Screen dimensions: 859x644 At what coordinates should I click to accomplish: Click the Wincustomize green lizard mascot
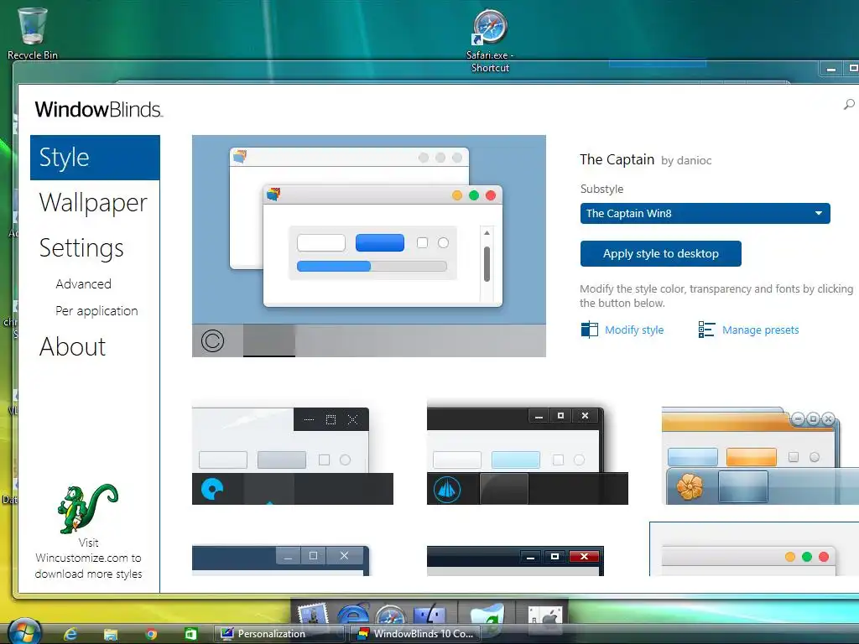pos(87,509)
